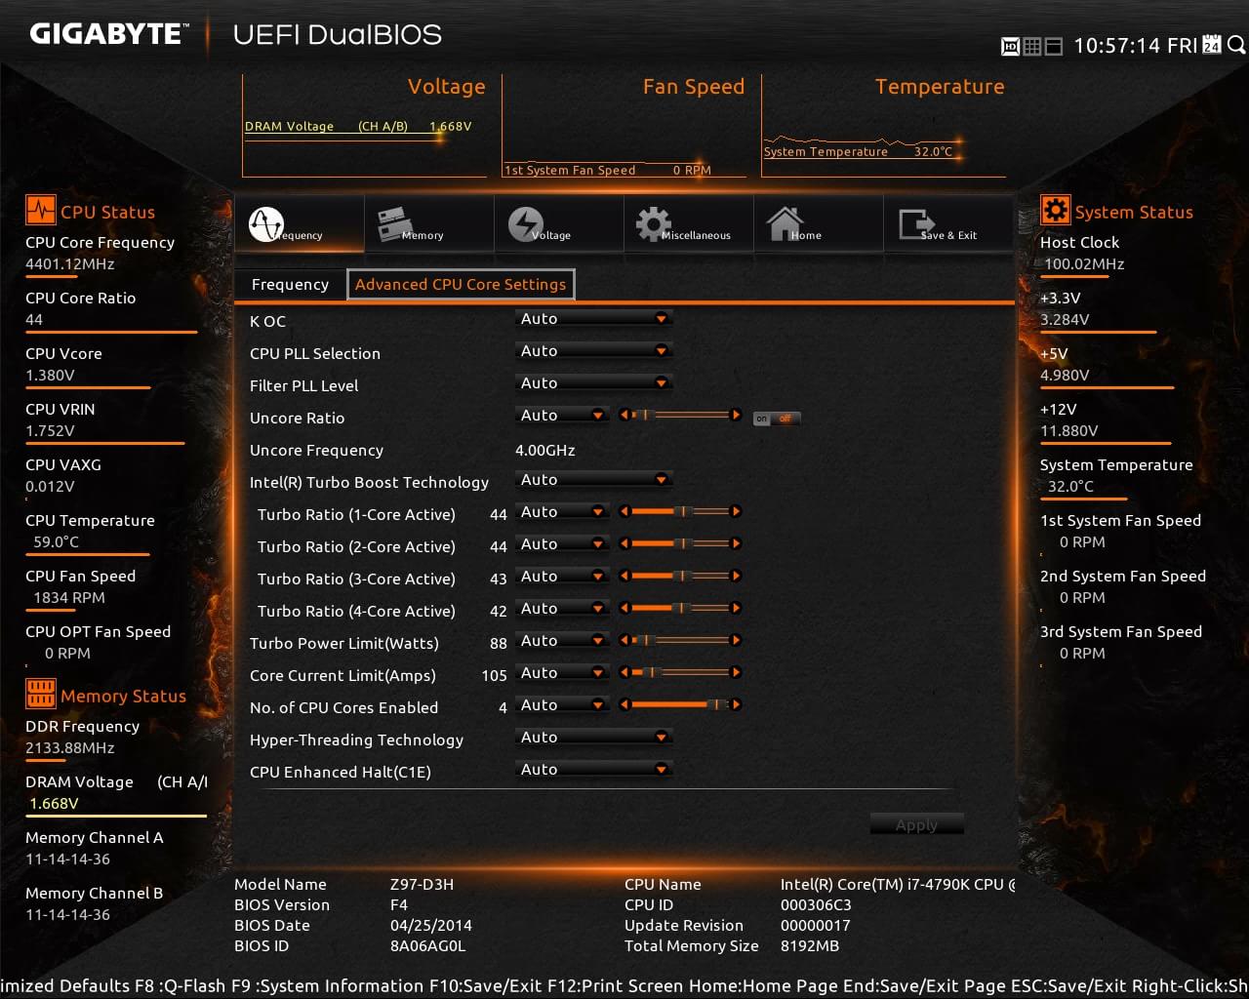Open No. of CPU Cores Enabled dropdown
The width and height of the screenshot is (1249, 999).
[x=562, y=705]
